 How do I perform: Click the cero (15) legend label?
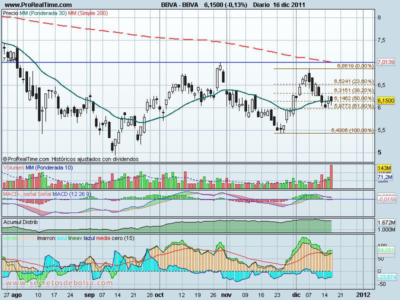click(x=123, y=238)
